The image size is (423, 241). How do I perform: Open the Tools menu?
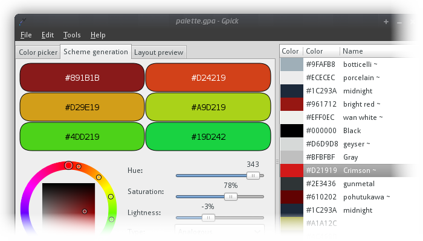72,35
